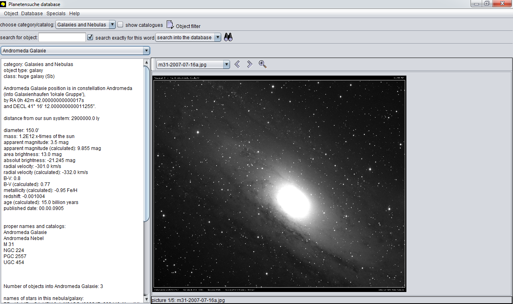Click 'metallicity (calculated): -0.95 Fe/H' line
This screenshot has height=304, width=513.
(x=40, y=190)
